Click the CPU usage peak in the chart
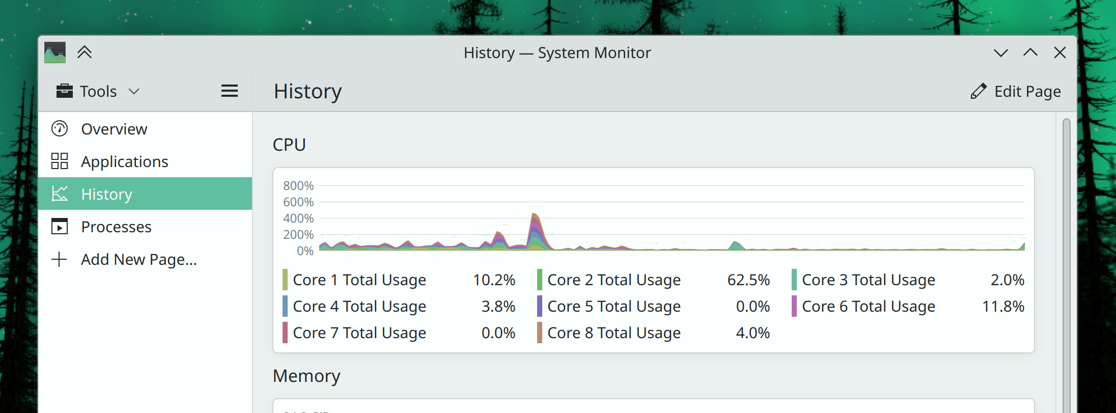Screen dimensions: 1116x413 534,216
